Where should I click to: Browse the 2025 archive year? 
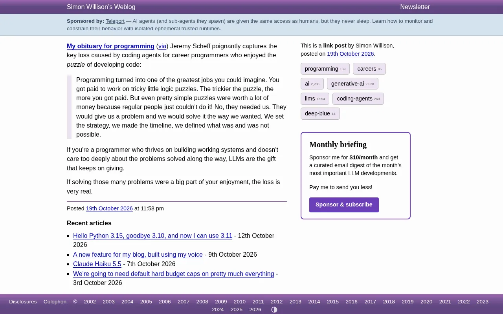click(x=237, y=309)
